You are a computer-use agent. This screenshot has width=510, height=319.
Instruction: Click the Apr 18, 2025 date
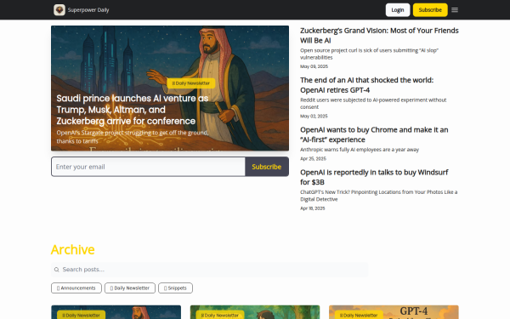[x=312, y=208]
